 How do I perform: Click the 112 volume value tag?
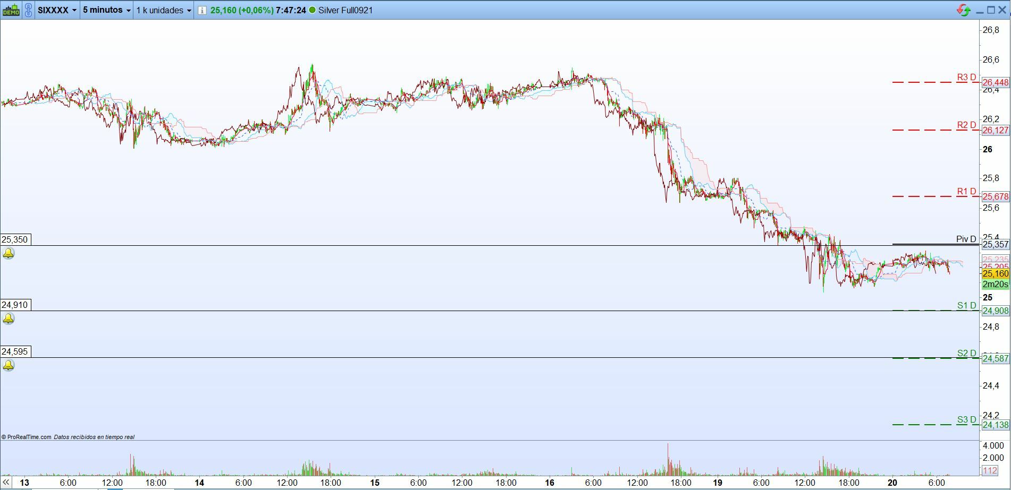pyautogui.click(x=990, y=471)
